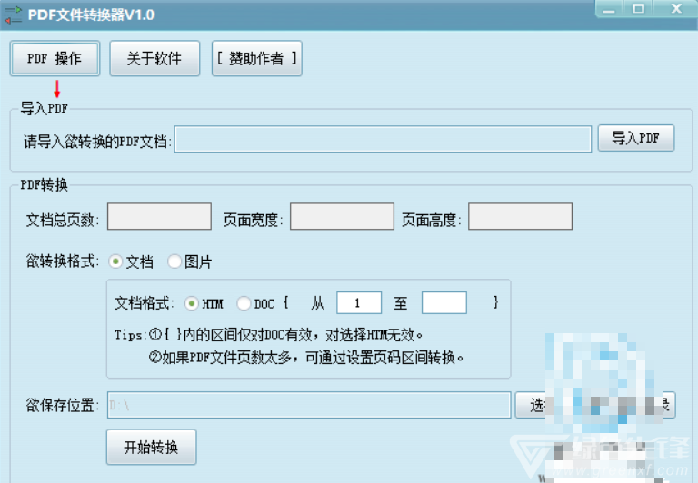Focus the PDF document path input field
The width and height of the screenshot is (698, 483).
383,139
